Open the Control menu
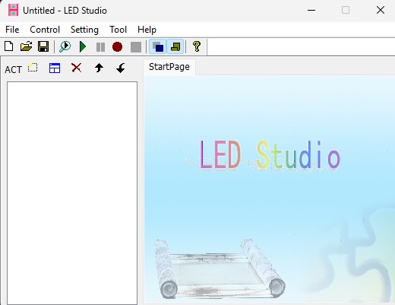 click(45, 30)
